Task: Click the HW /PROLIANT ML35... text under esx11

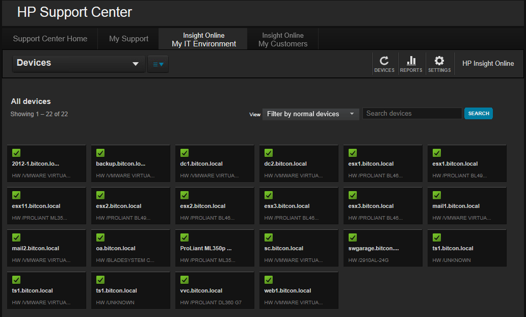Action: 40,218
